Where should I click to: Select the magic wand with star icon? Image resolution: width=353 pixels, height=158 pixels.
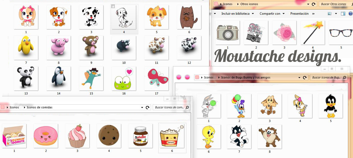tap(313, 33)
